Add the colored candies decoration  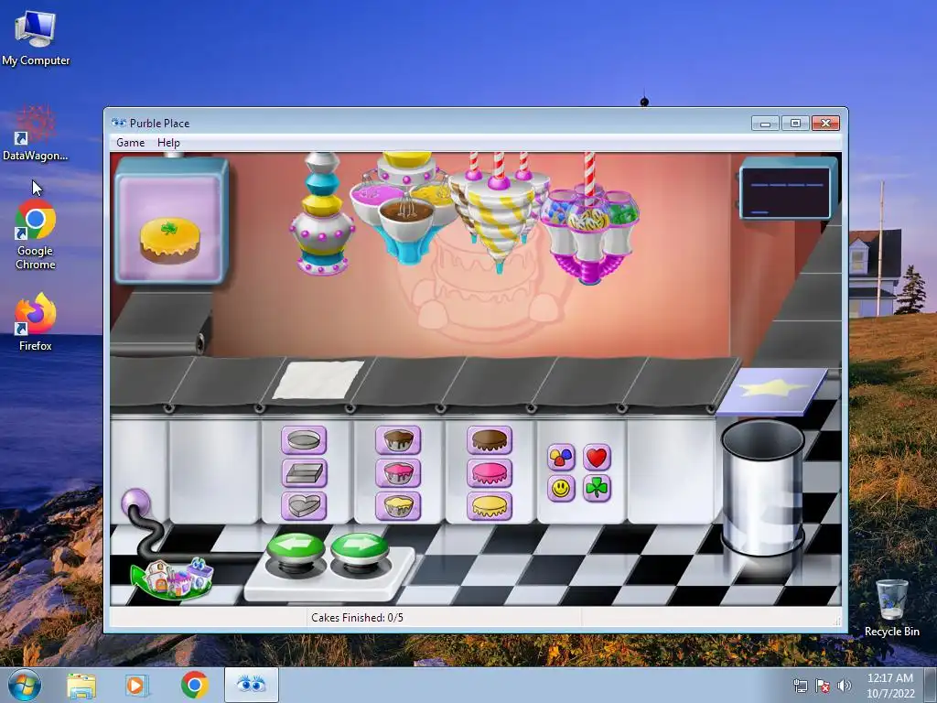(x=561, y=458)
